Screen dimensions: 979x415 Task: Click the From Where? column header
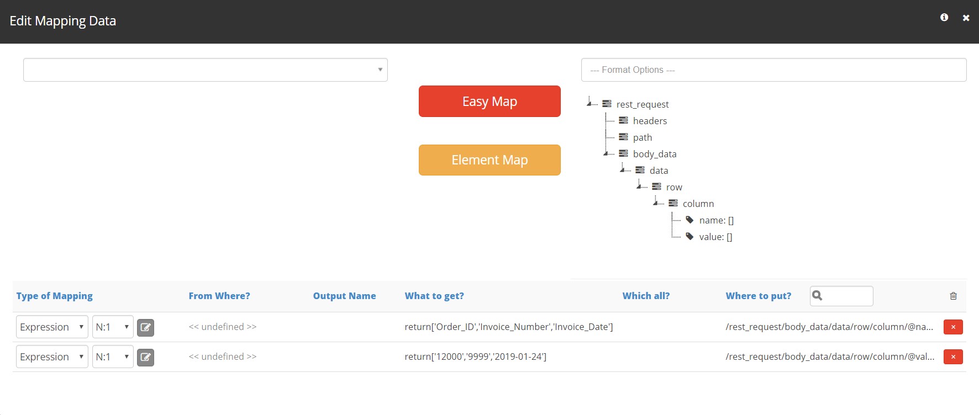point(219,296)
